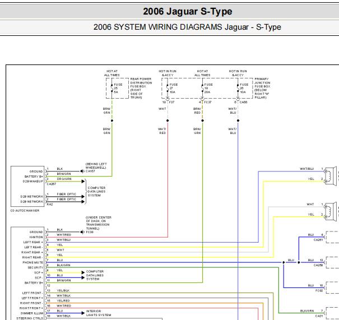The height and width of the screenshot is (320, 339).
Task: Click the FC92 connector label
Action: tap(319, 291)
